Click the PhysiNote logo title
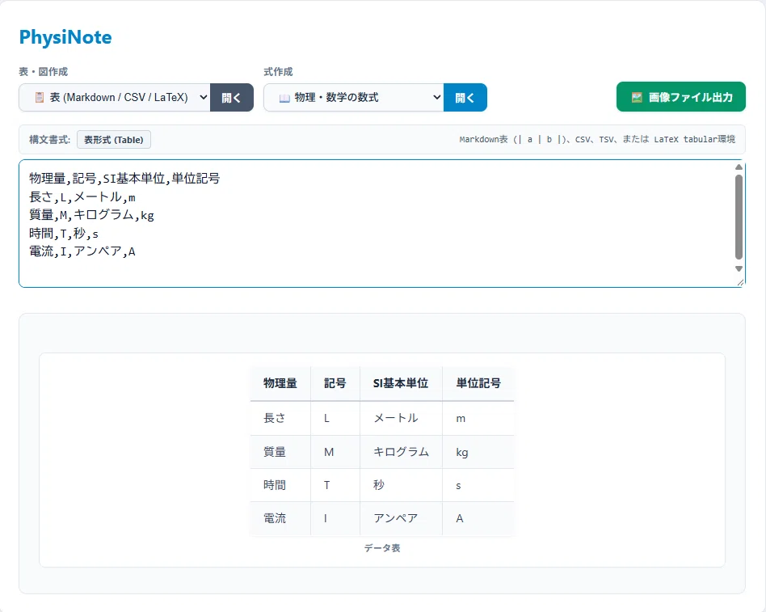 pos(65,37)
